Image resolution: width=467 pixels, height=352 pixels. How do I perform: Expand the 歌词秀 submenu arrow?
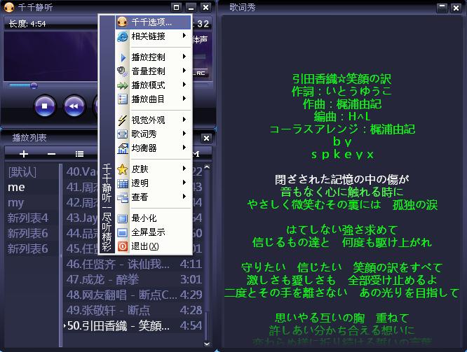tap(184, 134)
